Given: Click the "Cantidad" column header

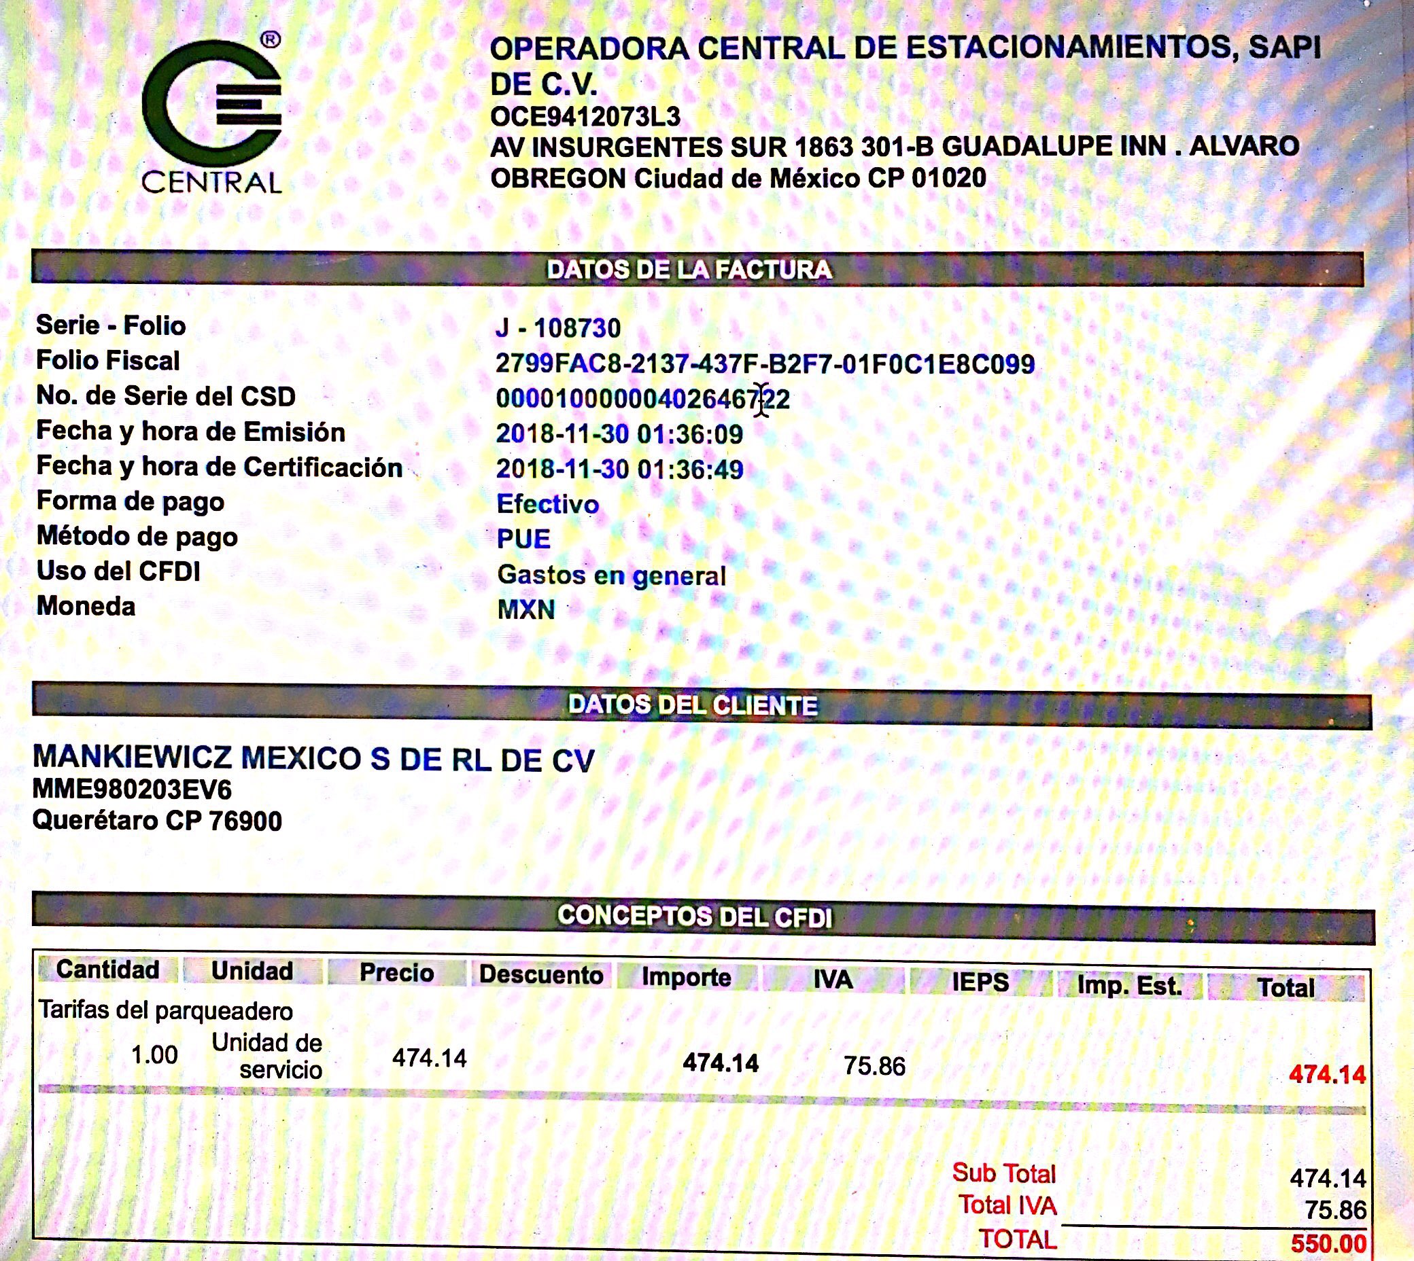Looking at the screenshot, I should (x=107, y=970).
